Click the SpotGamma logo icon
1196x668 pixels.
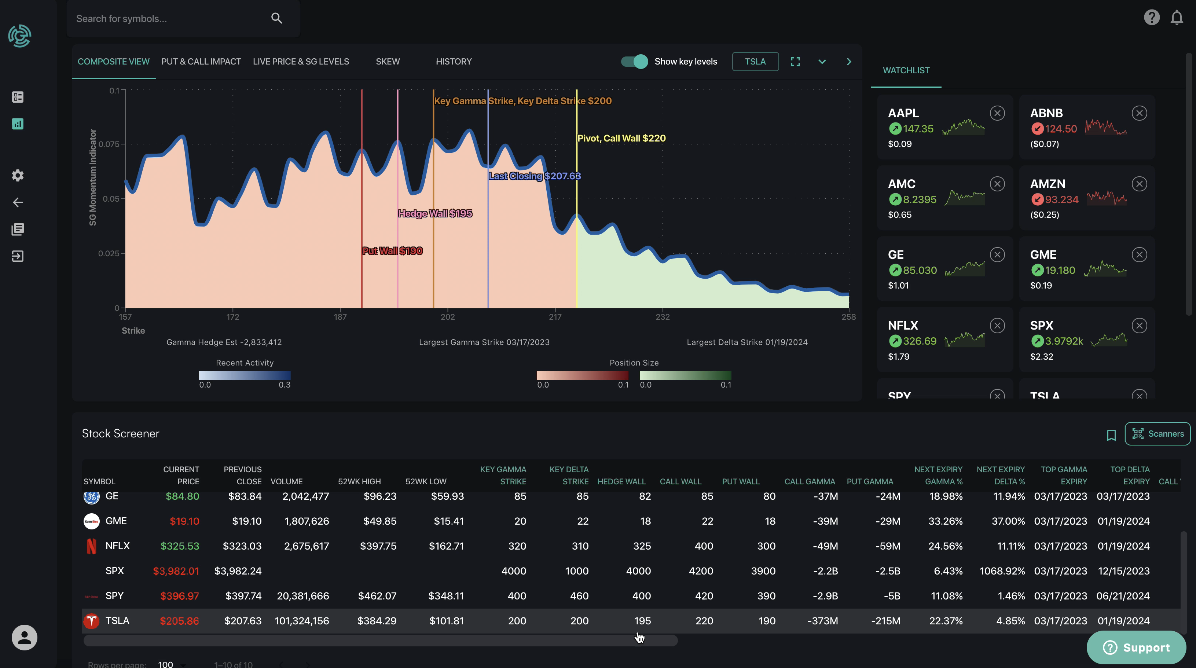click(x=19, y=36)
